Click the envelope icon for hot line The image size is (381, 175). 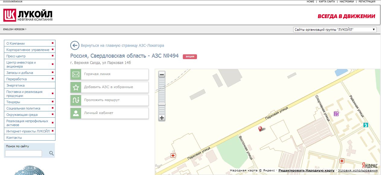pos(76,74)
